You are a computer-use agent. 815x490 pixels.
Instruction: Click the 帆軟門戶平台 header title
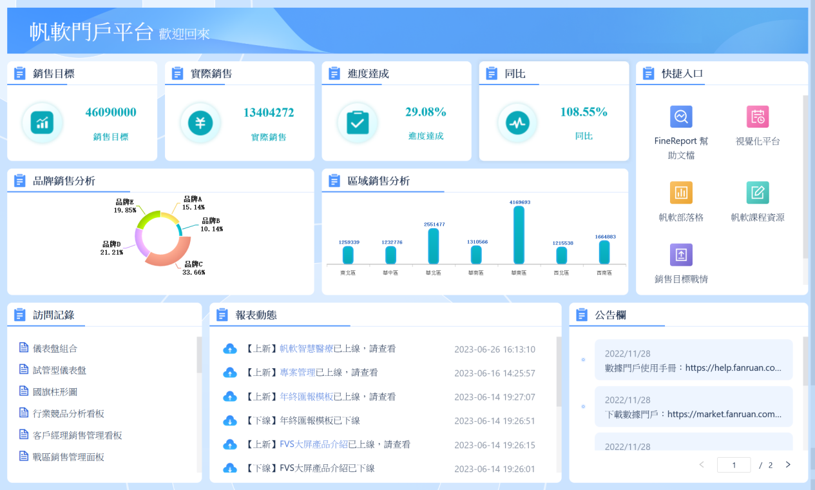pos(91,32)
